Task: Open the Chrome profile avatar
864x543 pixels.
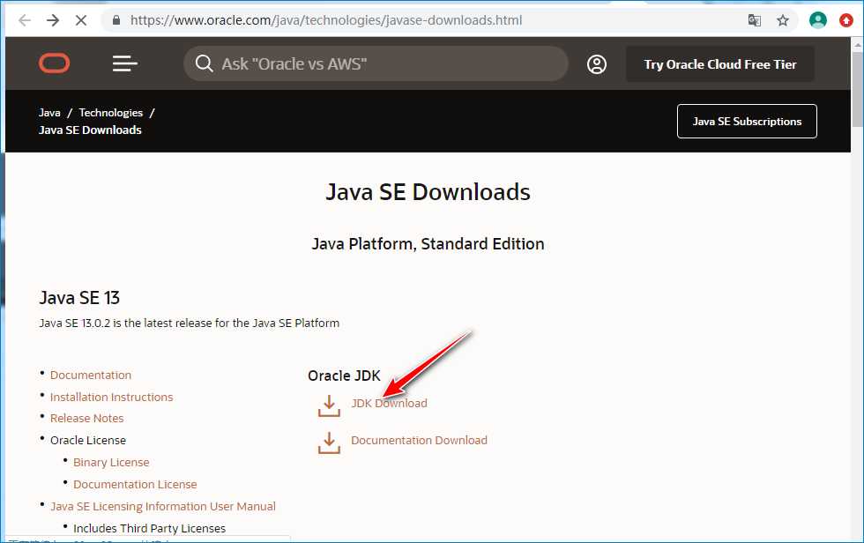Action: pos(818,20)
